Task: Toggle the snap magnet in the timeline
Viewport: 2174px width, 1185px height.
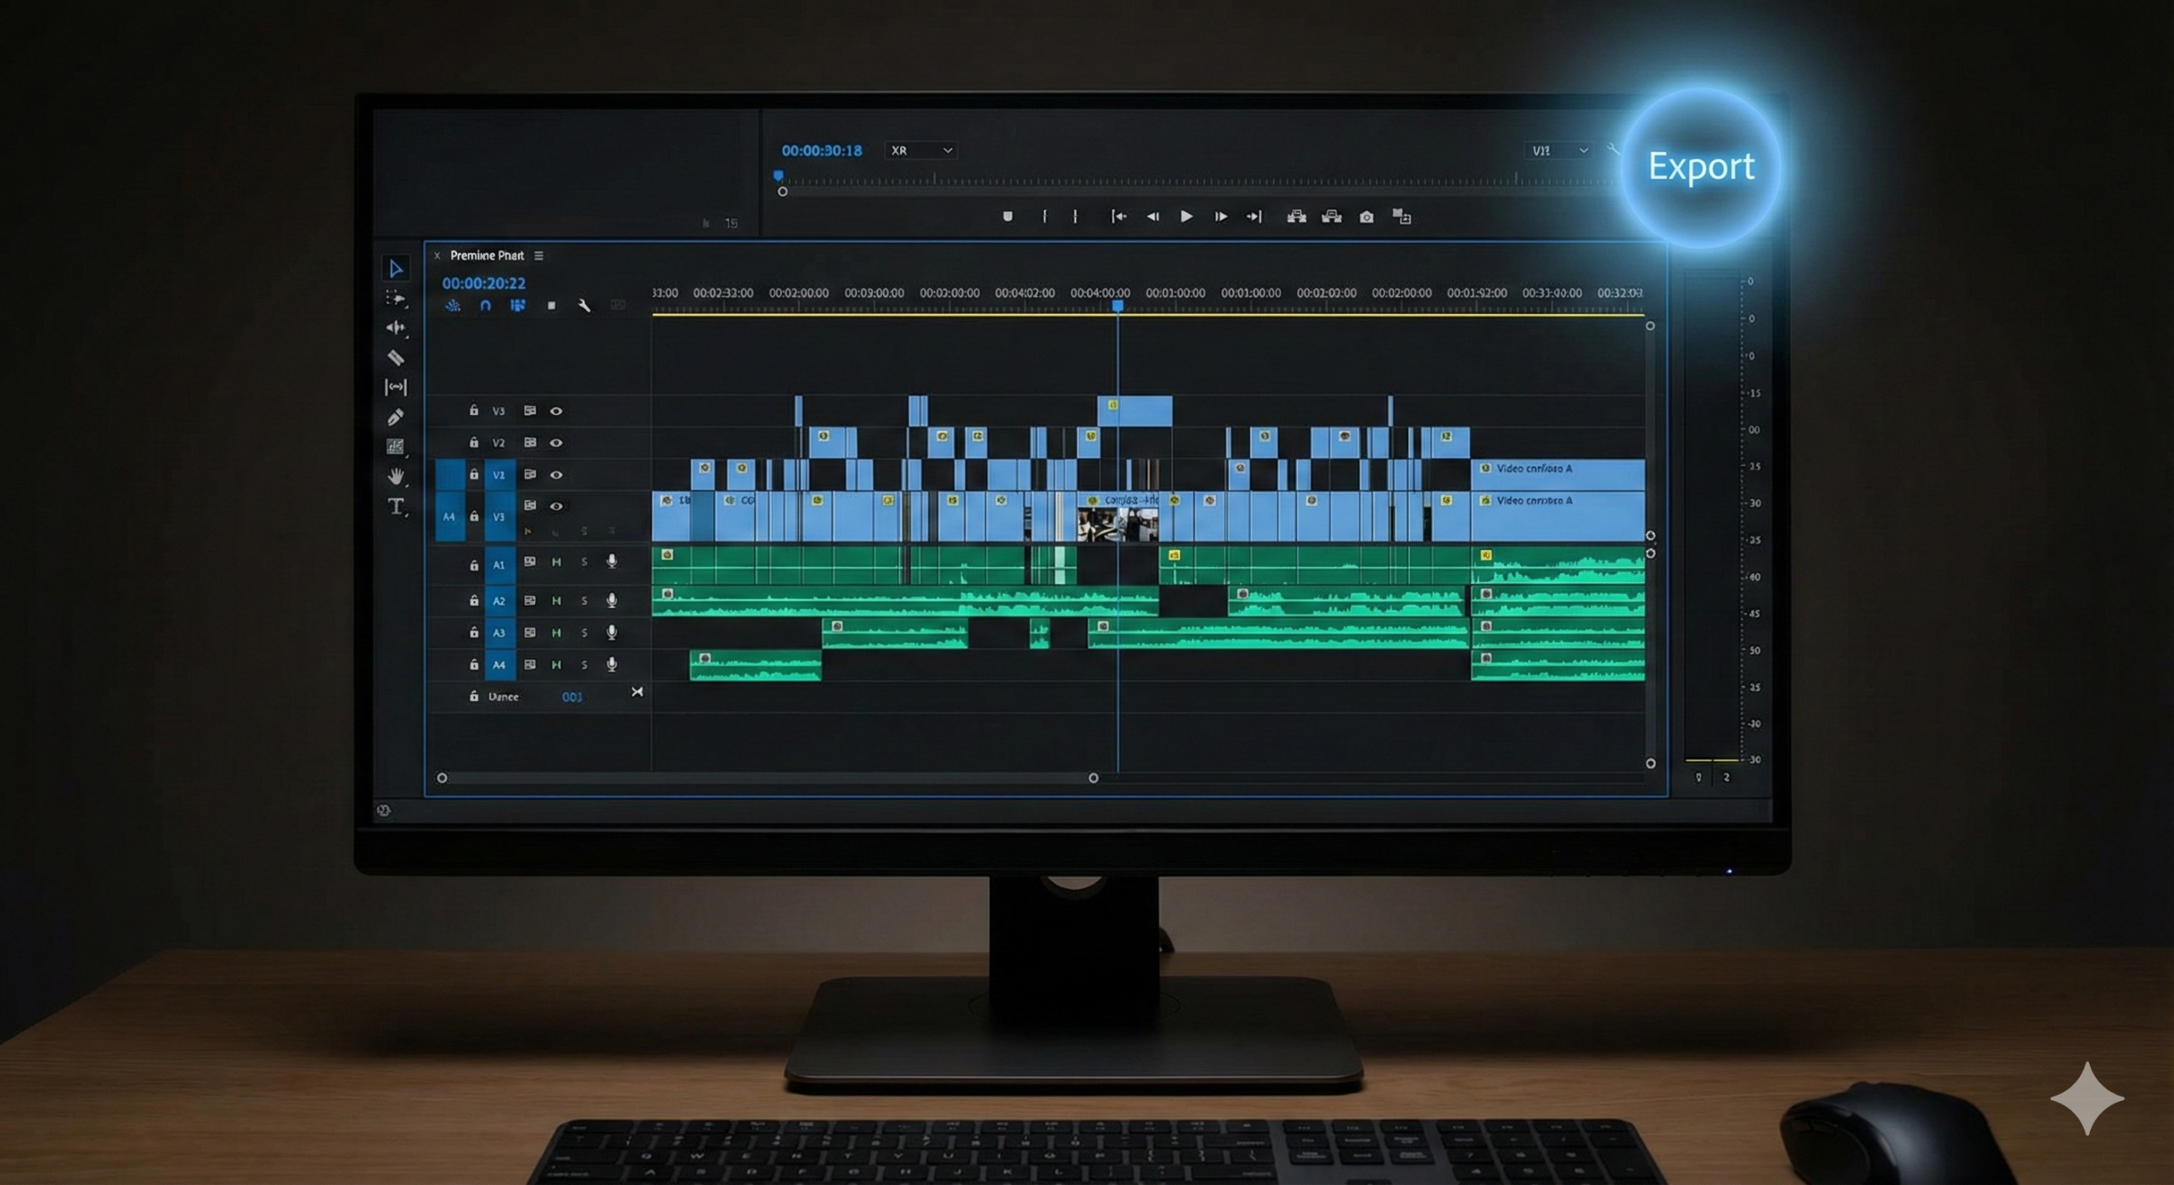Action: pyautogui.click(x=484, y=306)
